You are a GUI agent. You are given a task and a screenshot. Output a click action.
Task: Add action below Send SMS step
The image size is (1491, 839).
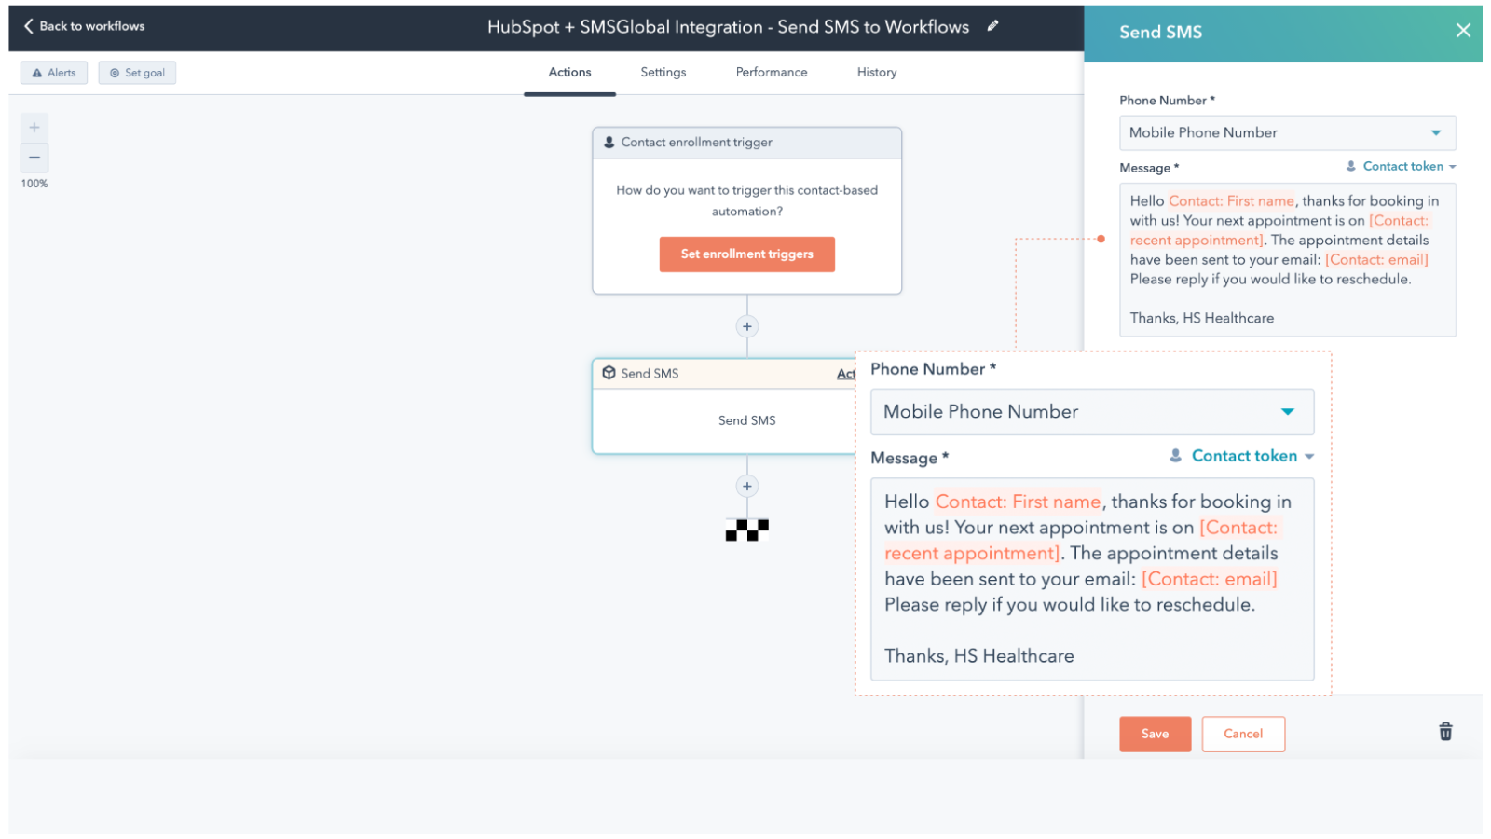point(746,486)
